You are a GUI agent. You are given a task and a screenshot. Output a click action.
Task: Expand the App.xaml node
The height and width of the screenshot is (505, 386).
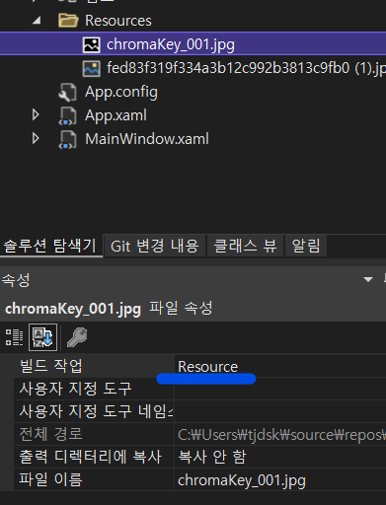click(x=36, y=115)
